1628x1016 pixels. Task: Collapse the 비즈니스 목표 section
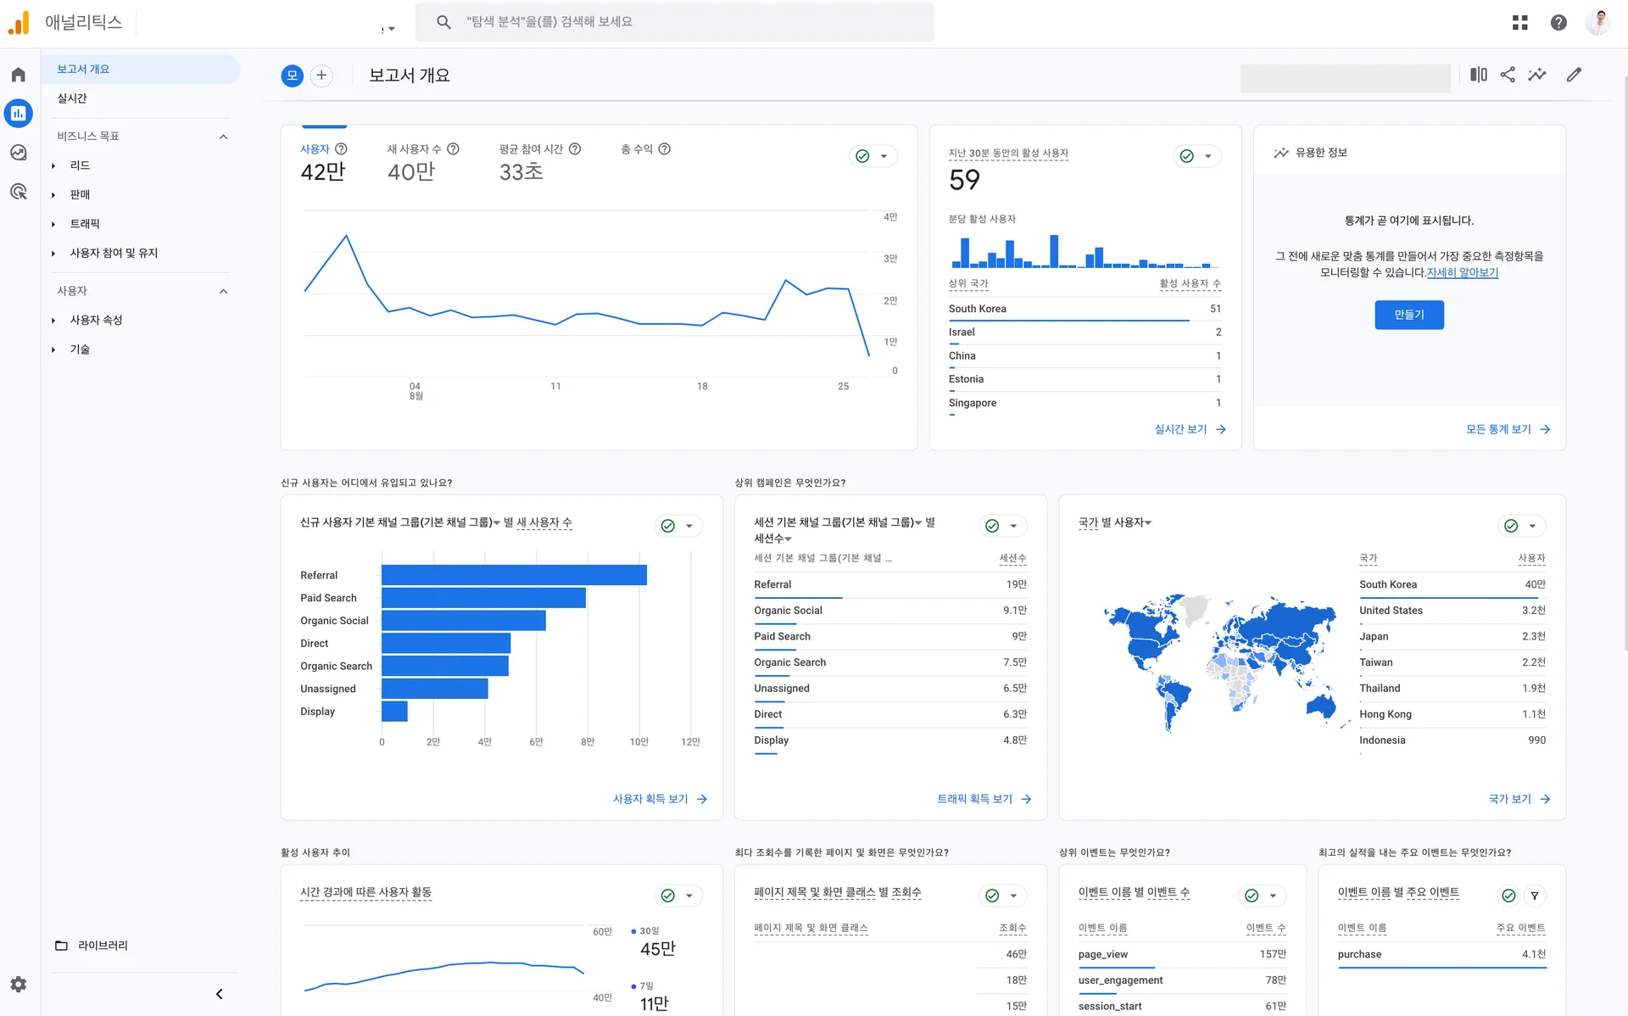pyautogui.click(x=223, y=137)
